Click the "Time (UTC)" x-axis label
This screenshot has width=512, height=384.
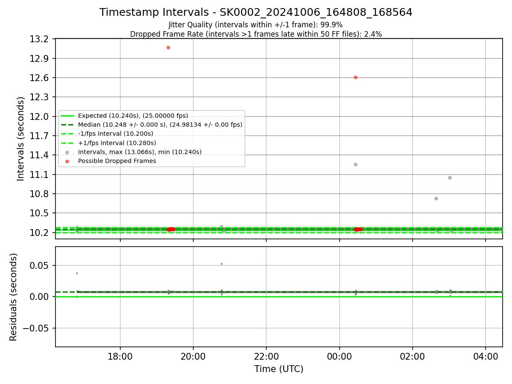pyautogui.click(x=279, y=369)
